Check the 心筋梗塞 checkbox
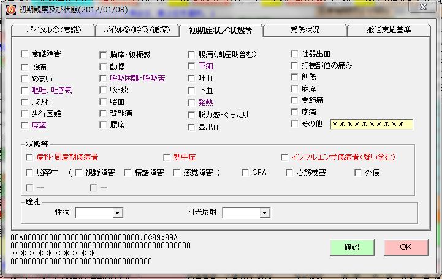Screen dimensions: 442x279 (x=290, y=173)
